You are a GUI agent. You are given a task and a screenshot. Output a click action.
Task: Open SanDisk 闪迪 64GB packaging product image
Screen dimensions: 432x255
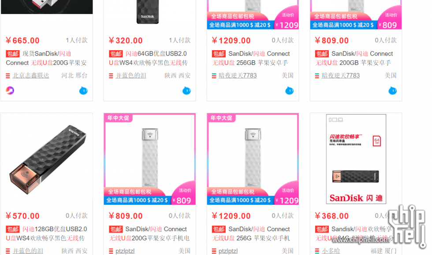356,159
